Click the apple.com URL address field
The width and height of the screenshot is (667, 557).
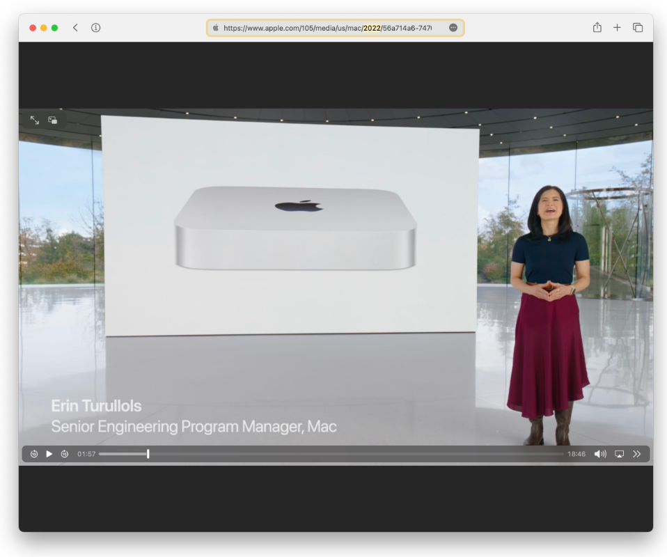(327, 28)
